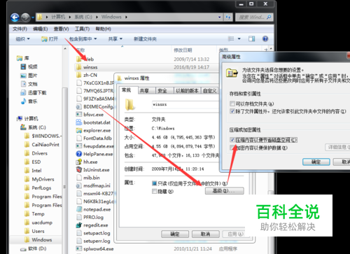
Task: Select bootstat.dat file
Action: (93, 122)
